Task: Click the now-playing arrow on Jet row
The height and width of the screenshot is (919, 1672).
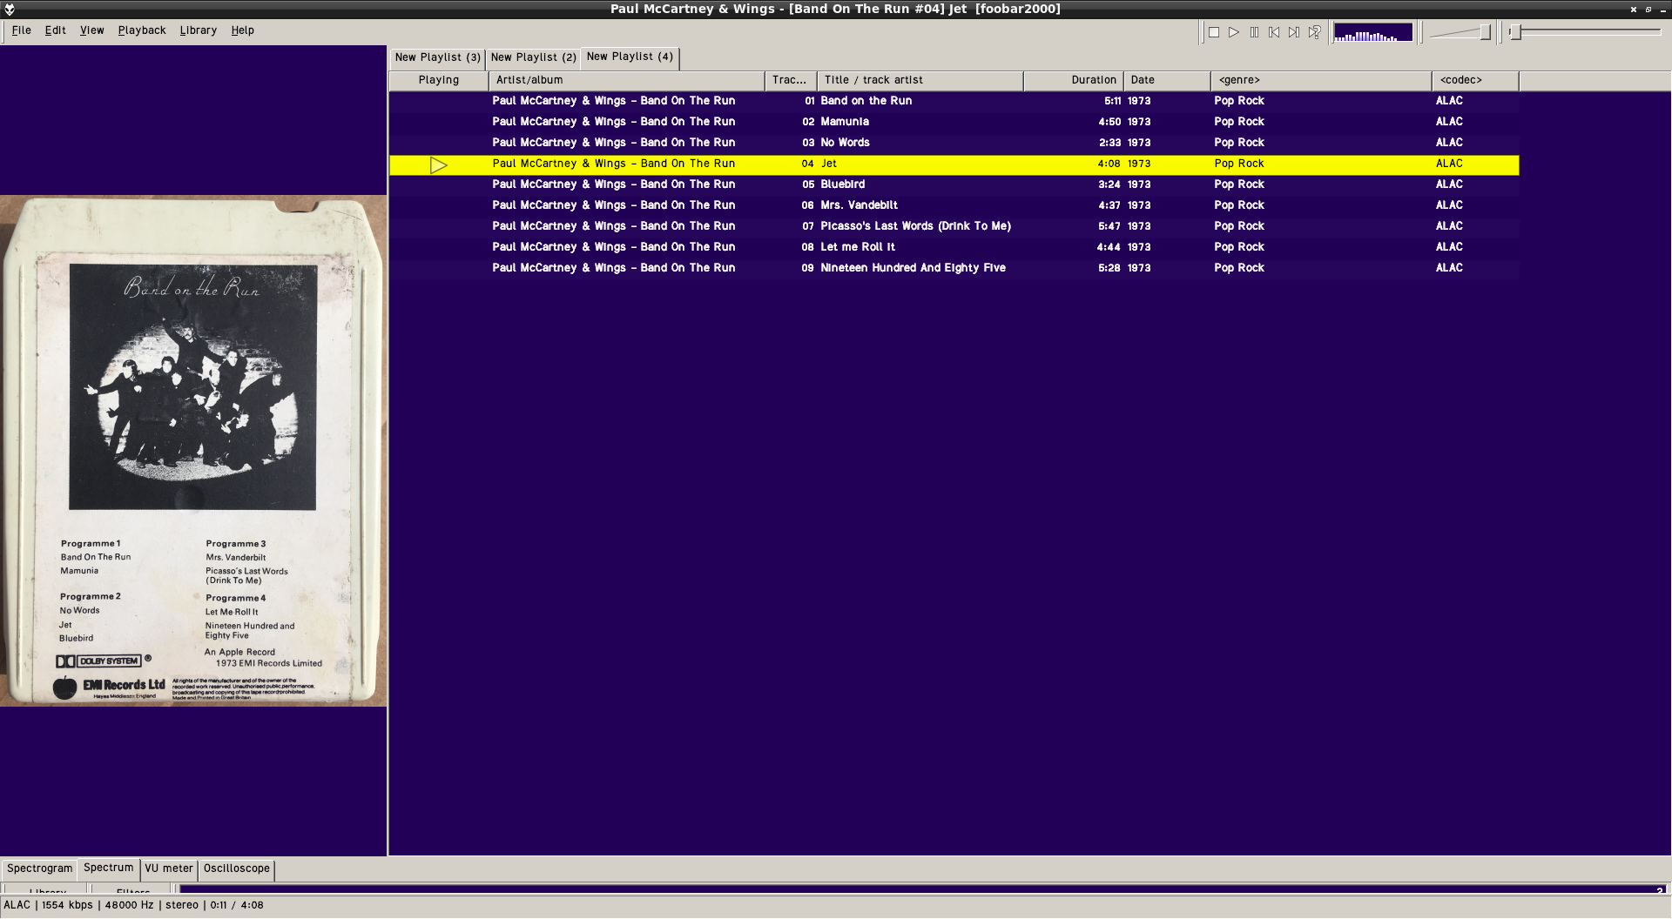Action: coord(439,164)
